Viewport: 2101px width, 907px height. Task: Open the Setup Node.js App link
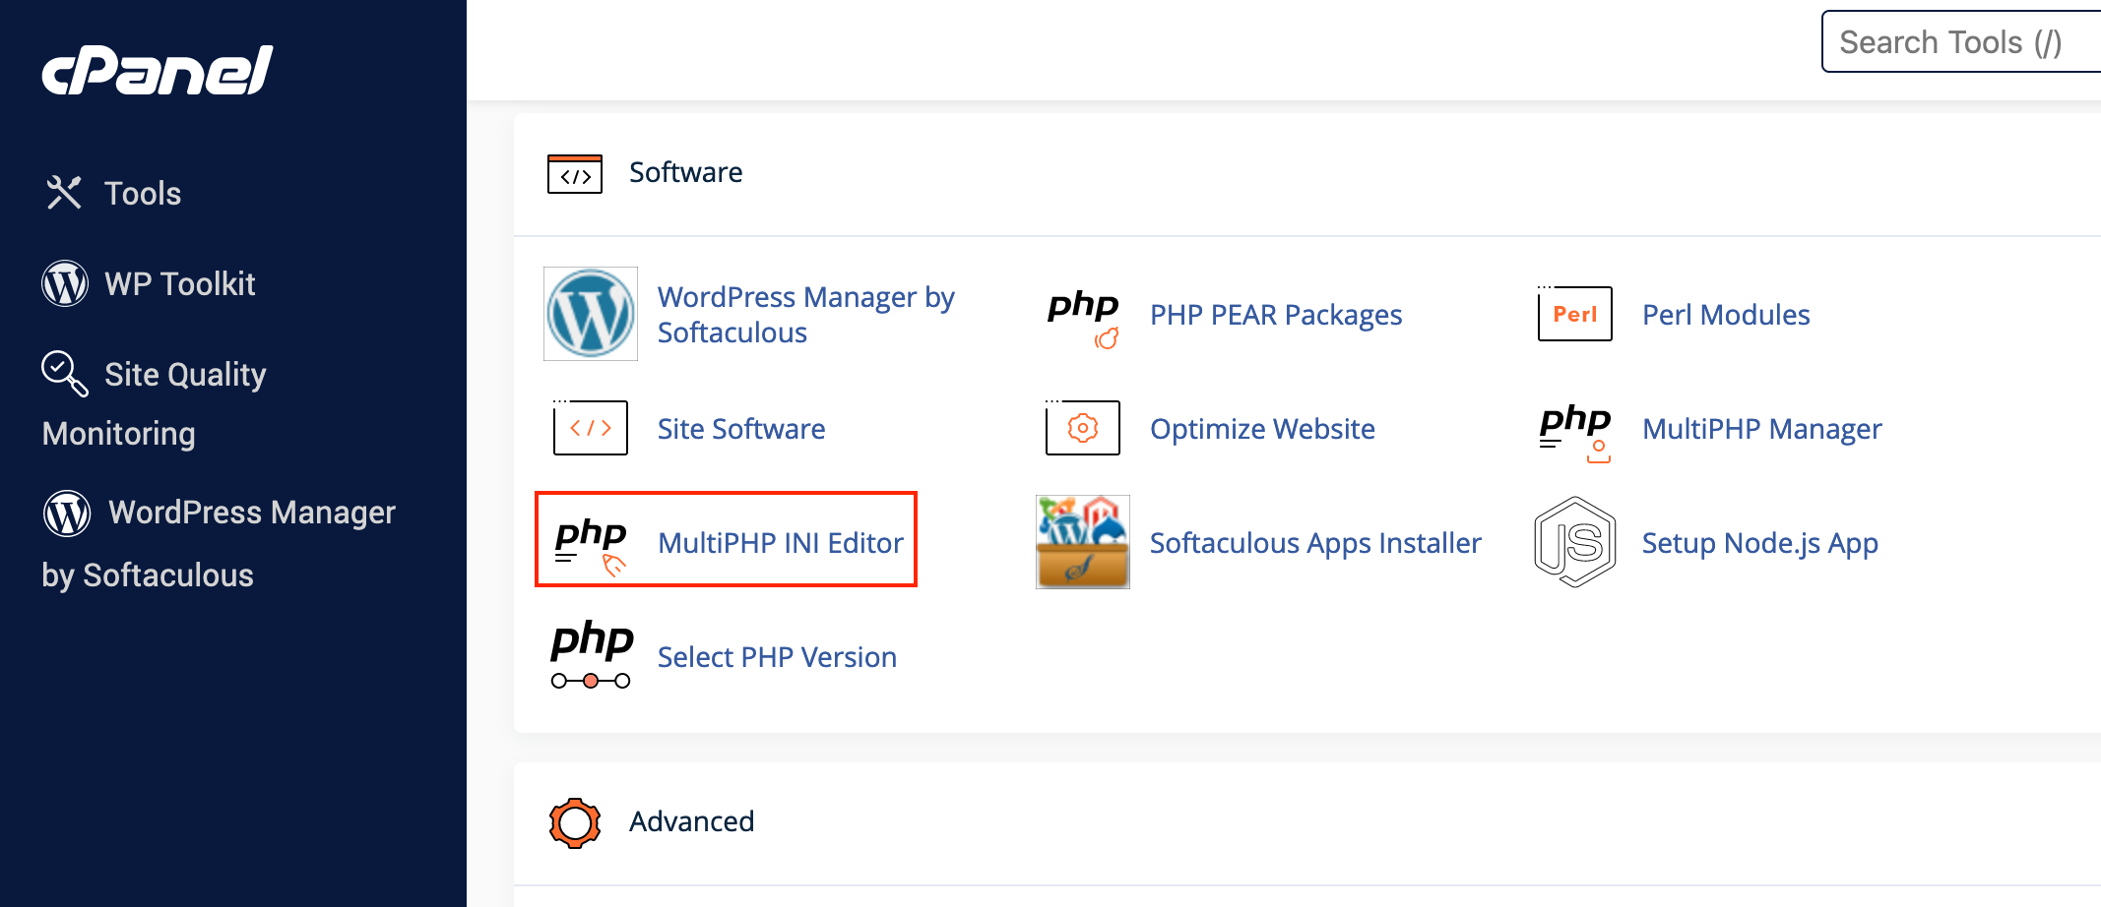click(x=1760, y=543)
